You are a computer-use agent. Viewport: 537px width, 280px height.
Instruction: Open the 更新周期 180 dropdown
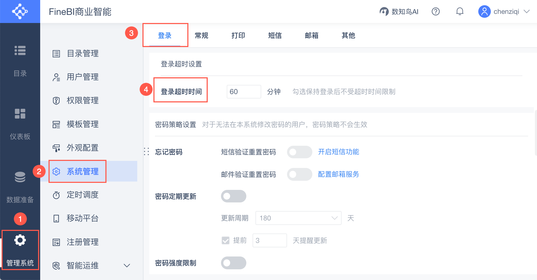click(x=298, y=218)
